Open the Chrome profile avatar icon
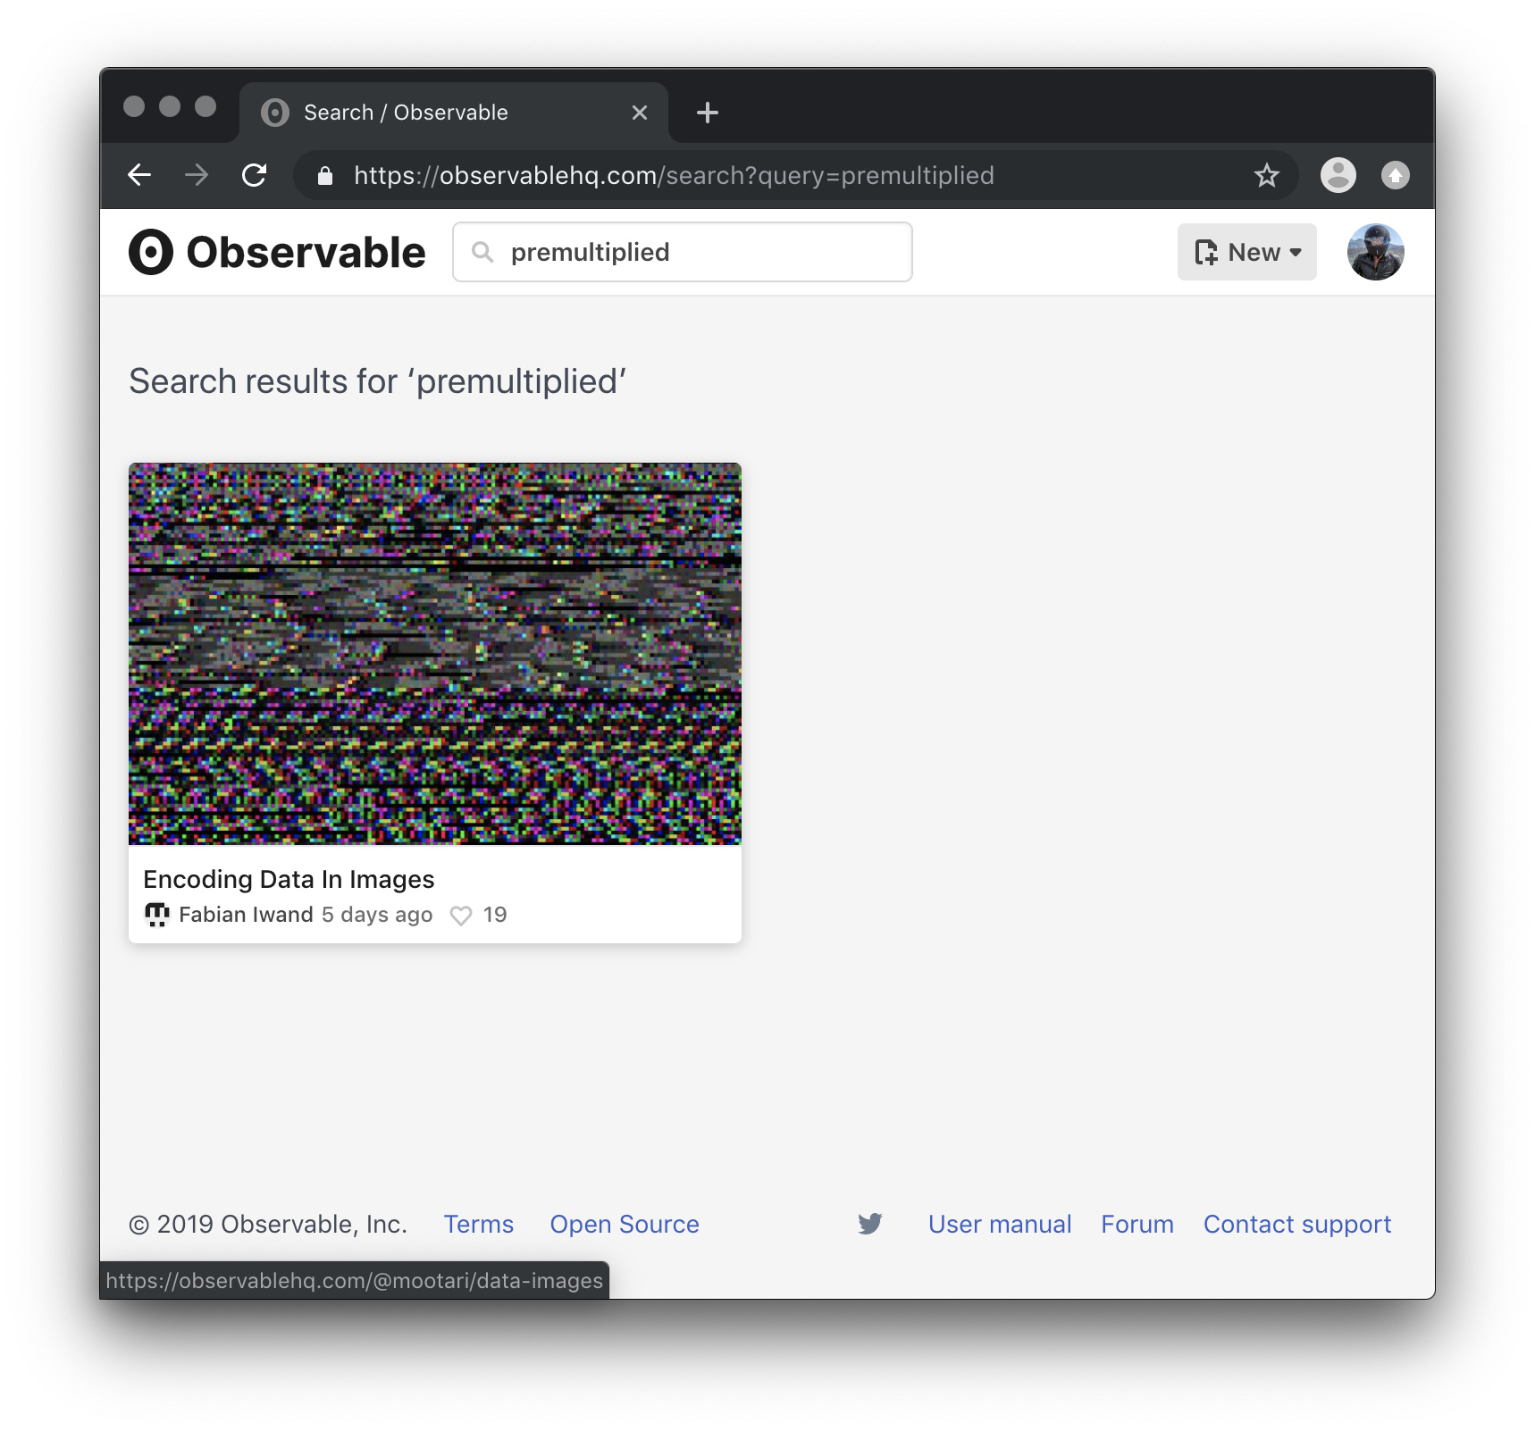1535x1431 pixels. pyautogui.click(x=1338, y=175)
